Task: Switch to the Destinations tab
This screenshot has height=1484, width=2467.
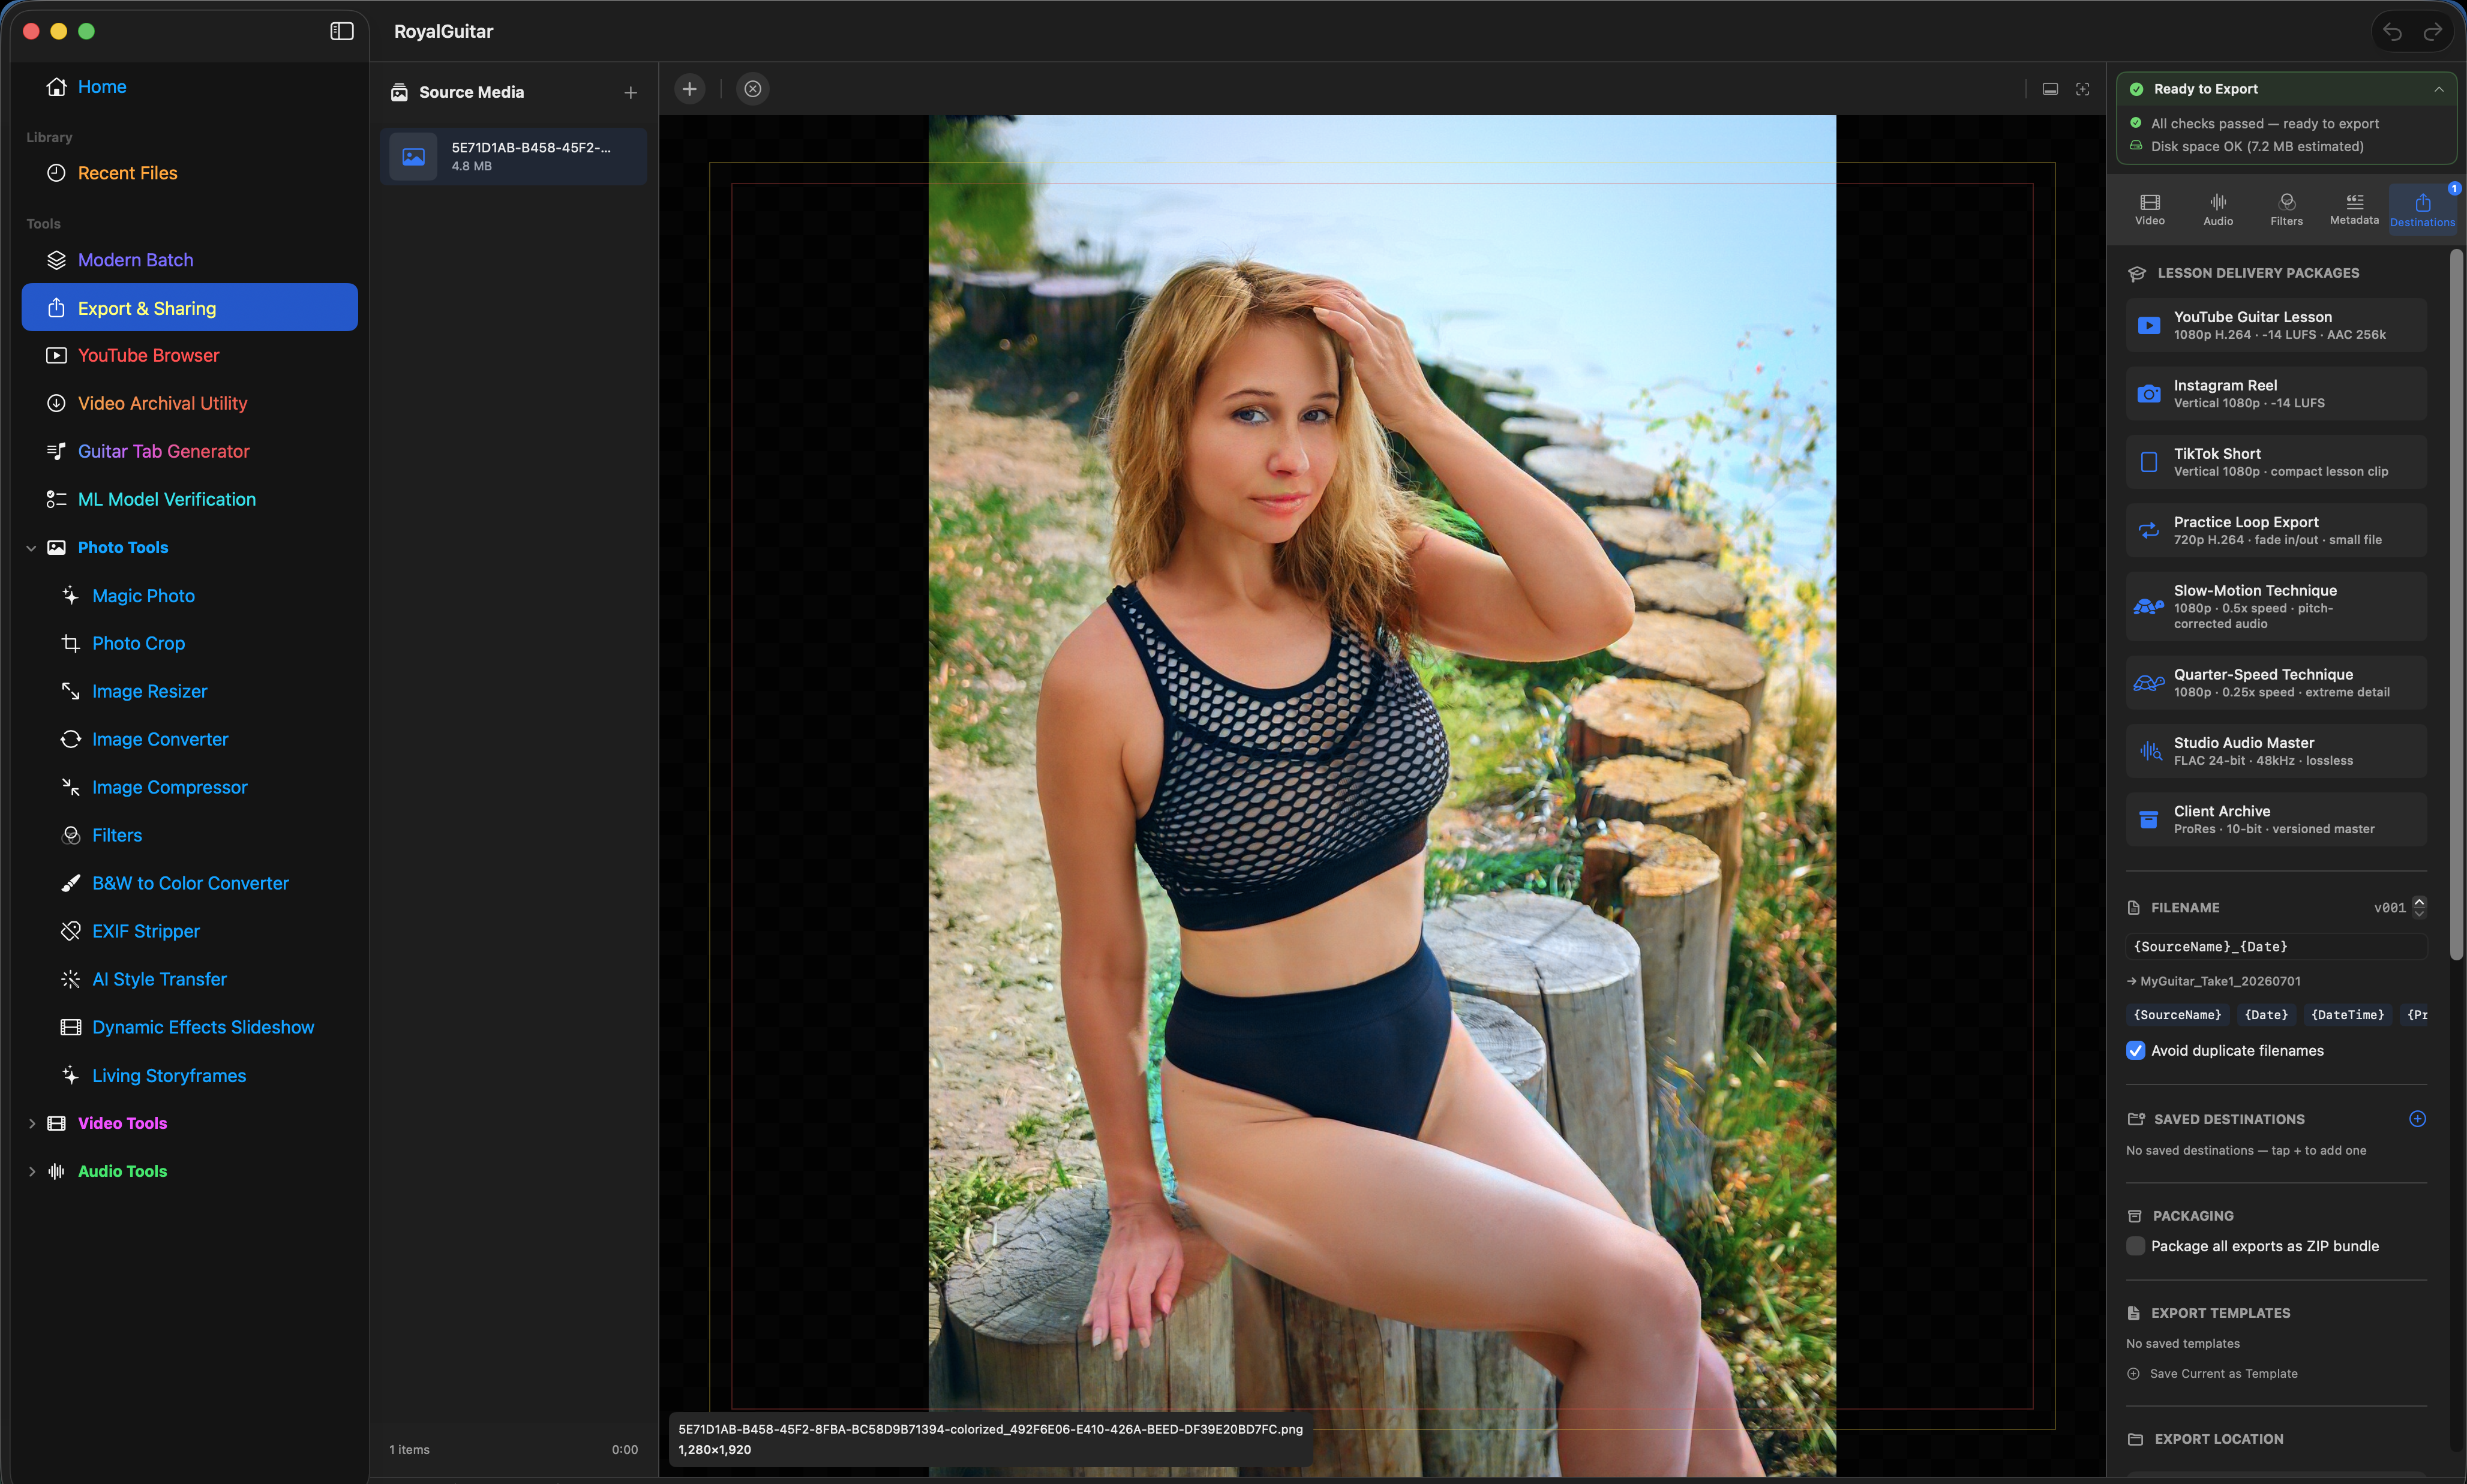Action: (x=2422, y=210)
